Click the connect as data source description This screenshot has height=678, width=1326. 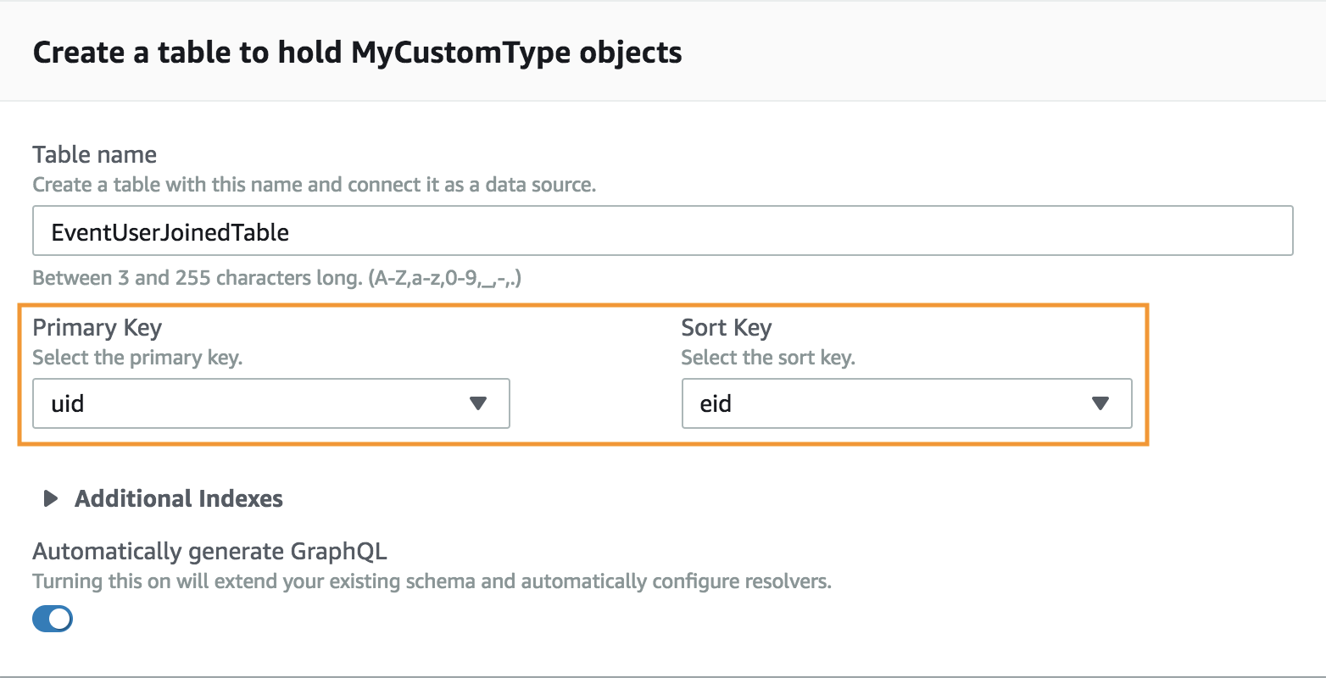pyautogui.click(x=314, y=185)
